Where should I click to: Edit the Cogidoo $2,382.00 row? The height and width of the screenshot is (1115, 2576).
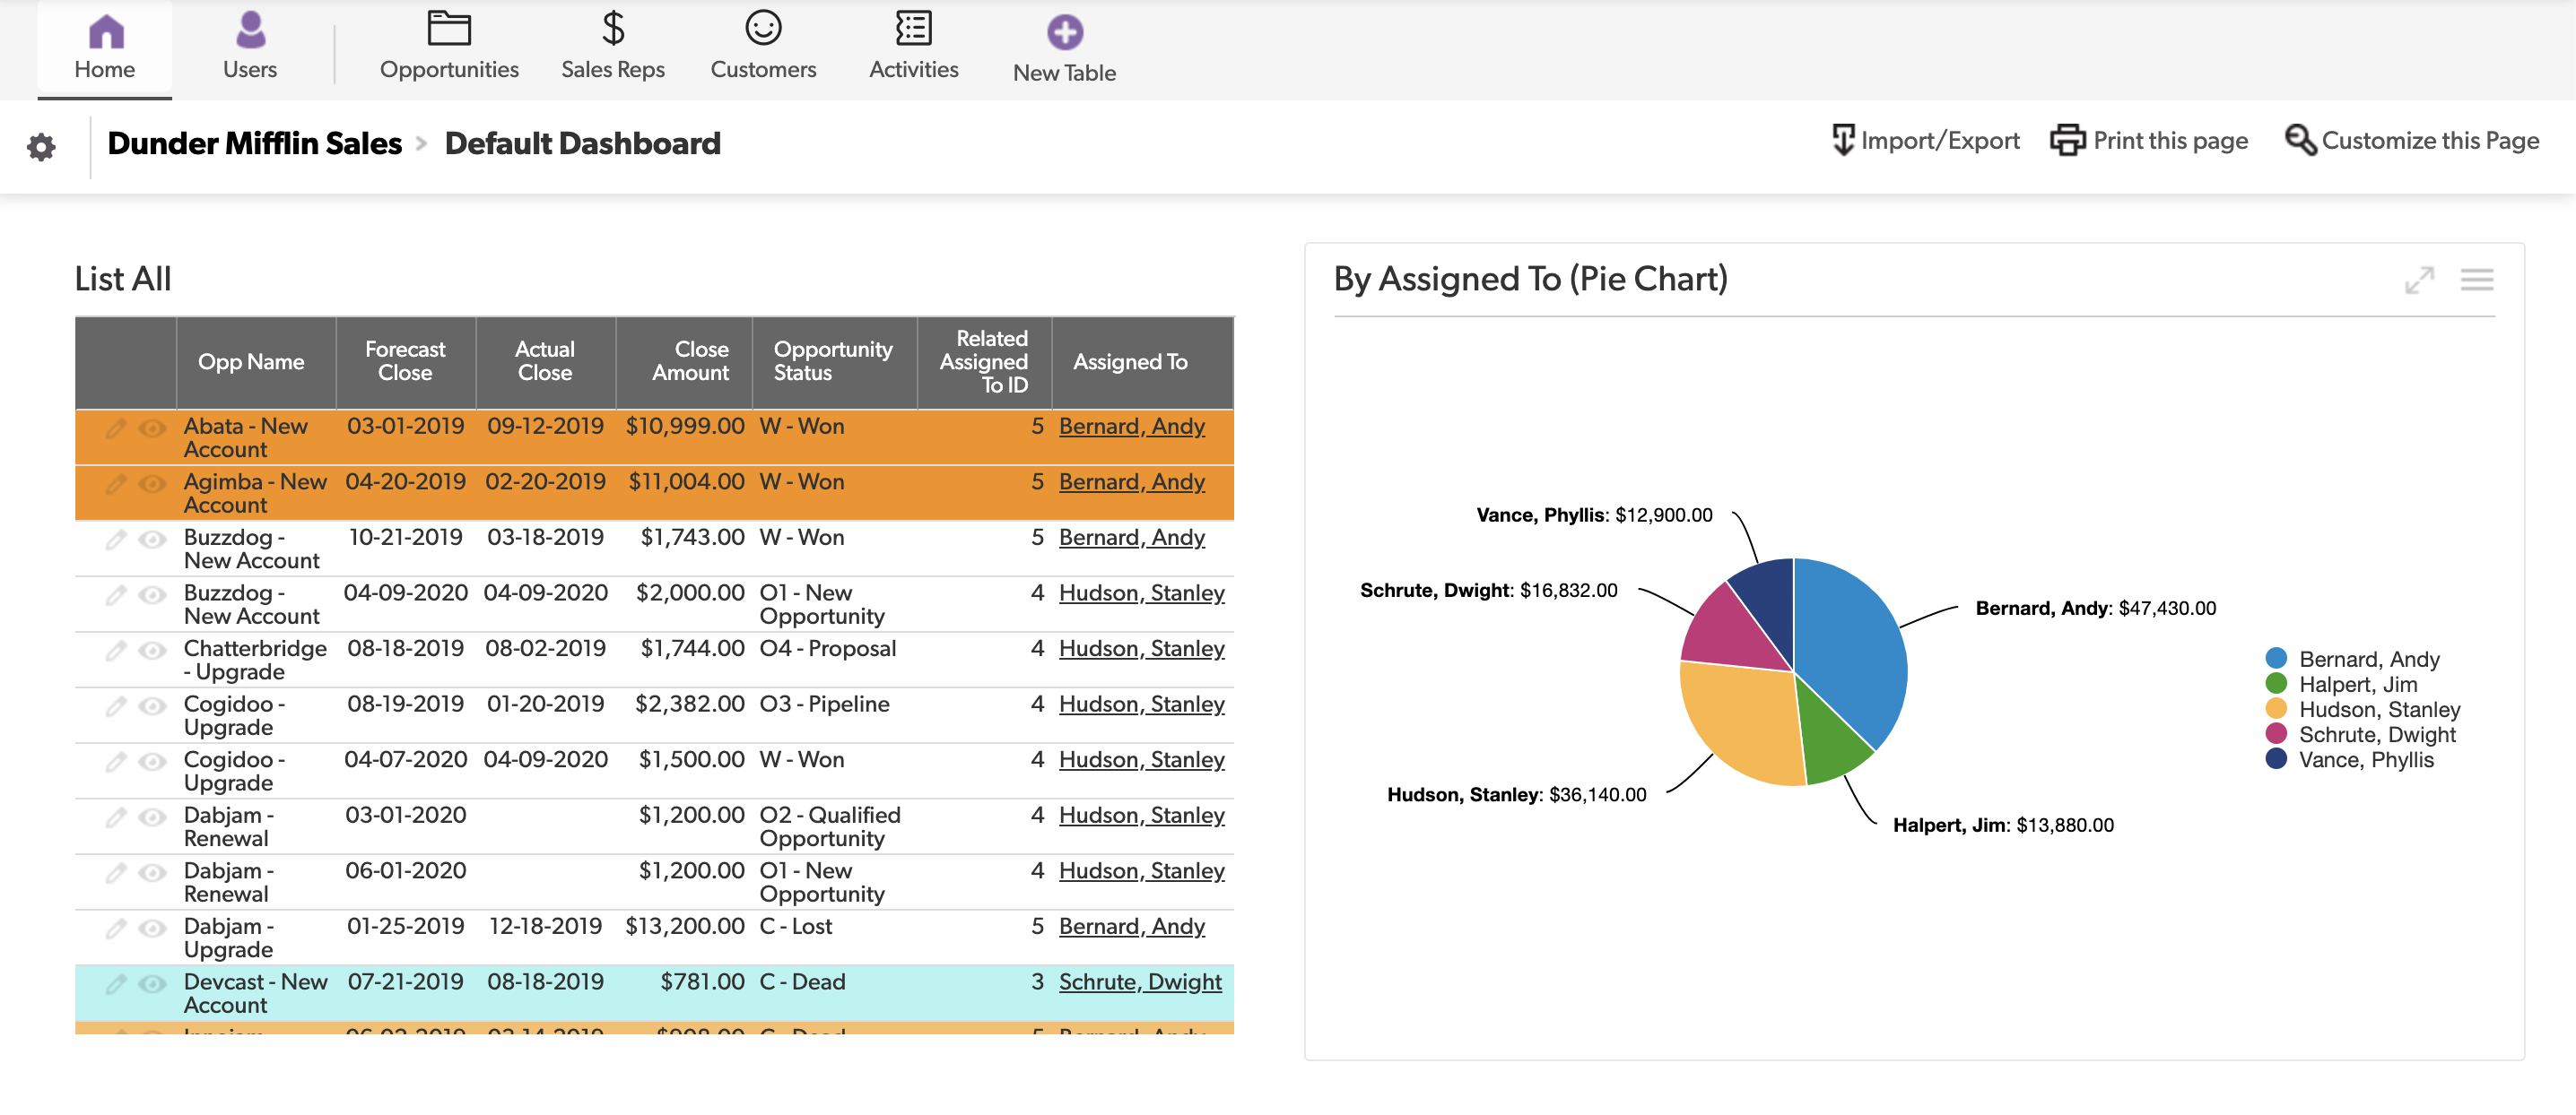(116, 705)
